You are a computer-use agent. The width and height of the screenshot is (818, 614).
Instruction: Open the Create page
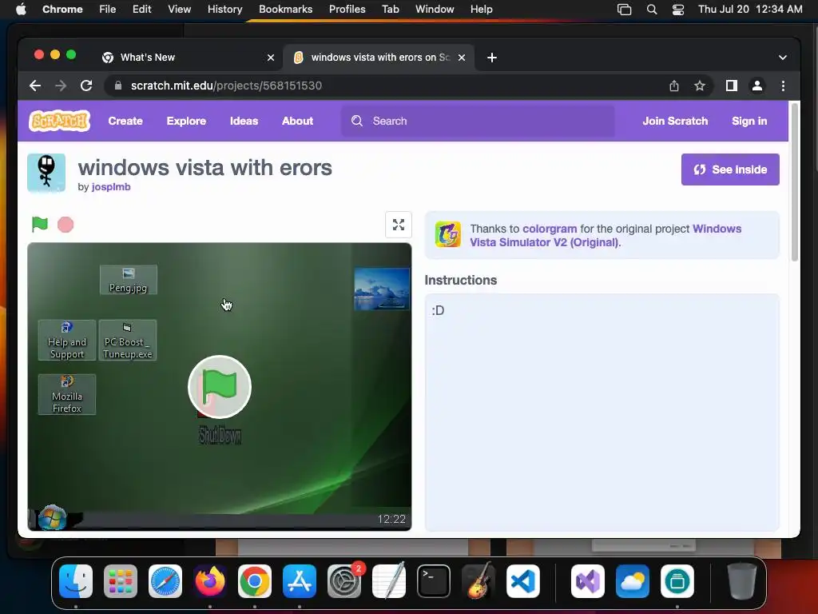[x=125, y=121]
